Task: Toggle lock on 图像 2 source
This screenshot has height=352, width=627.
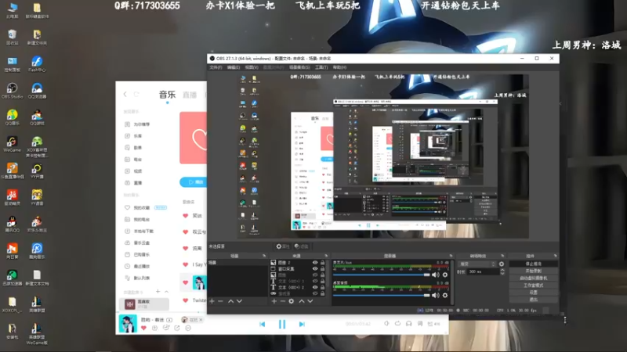Action: click(323, 263)
